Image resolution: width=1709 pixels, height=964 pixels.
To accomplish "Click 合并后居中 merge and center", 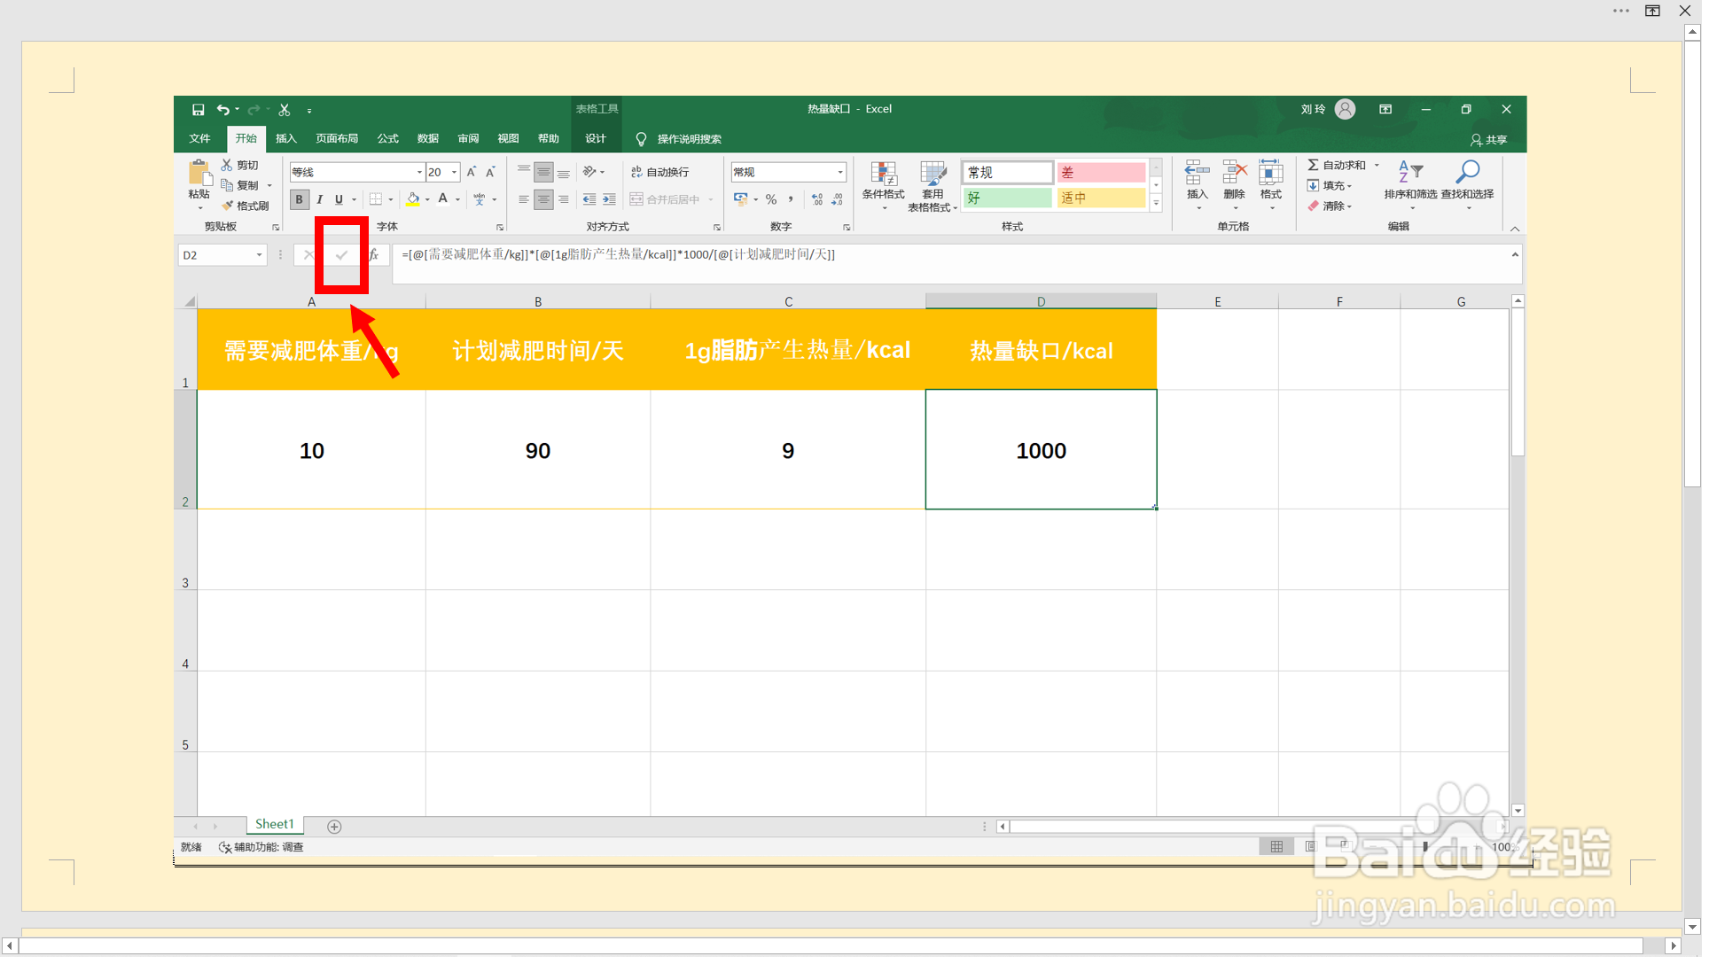I will [665, 199].
